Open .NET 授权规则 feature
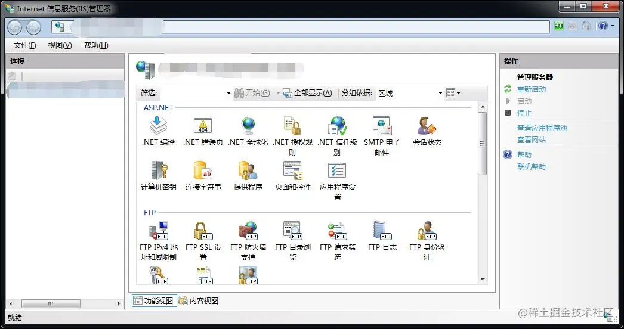624x329 pixels. 292,136
